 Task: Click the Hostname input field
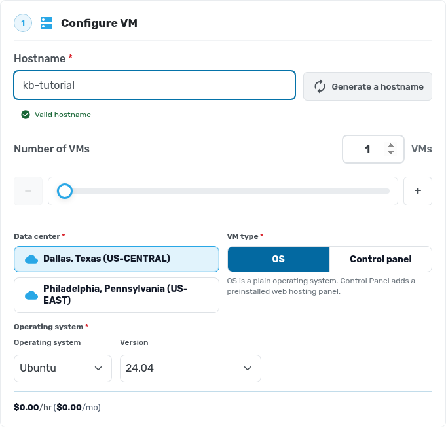pos(155,85)
